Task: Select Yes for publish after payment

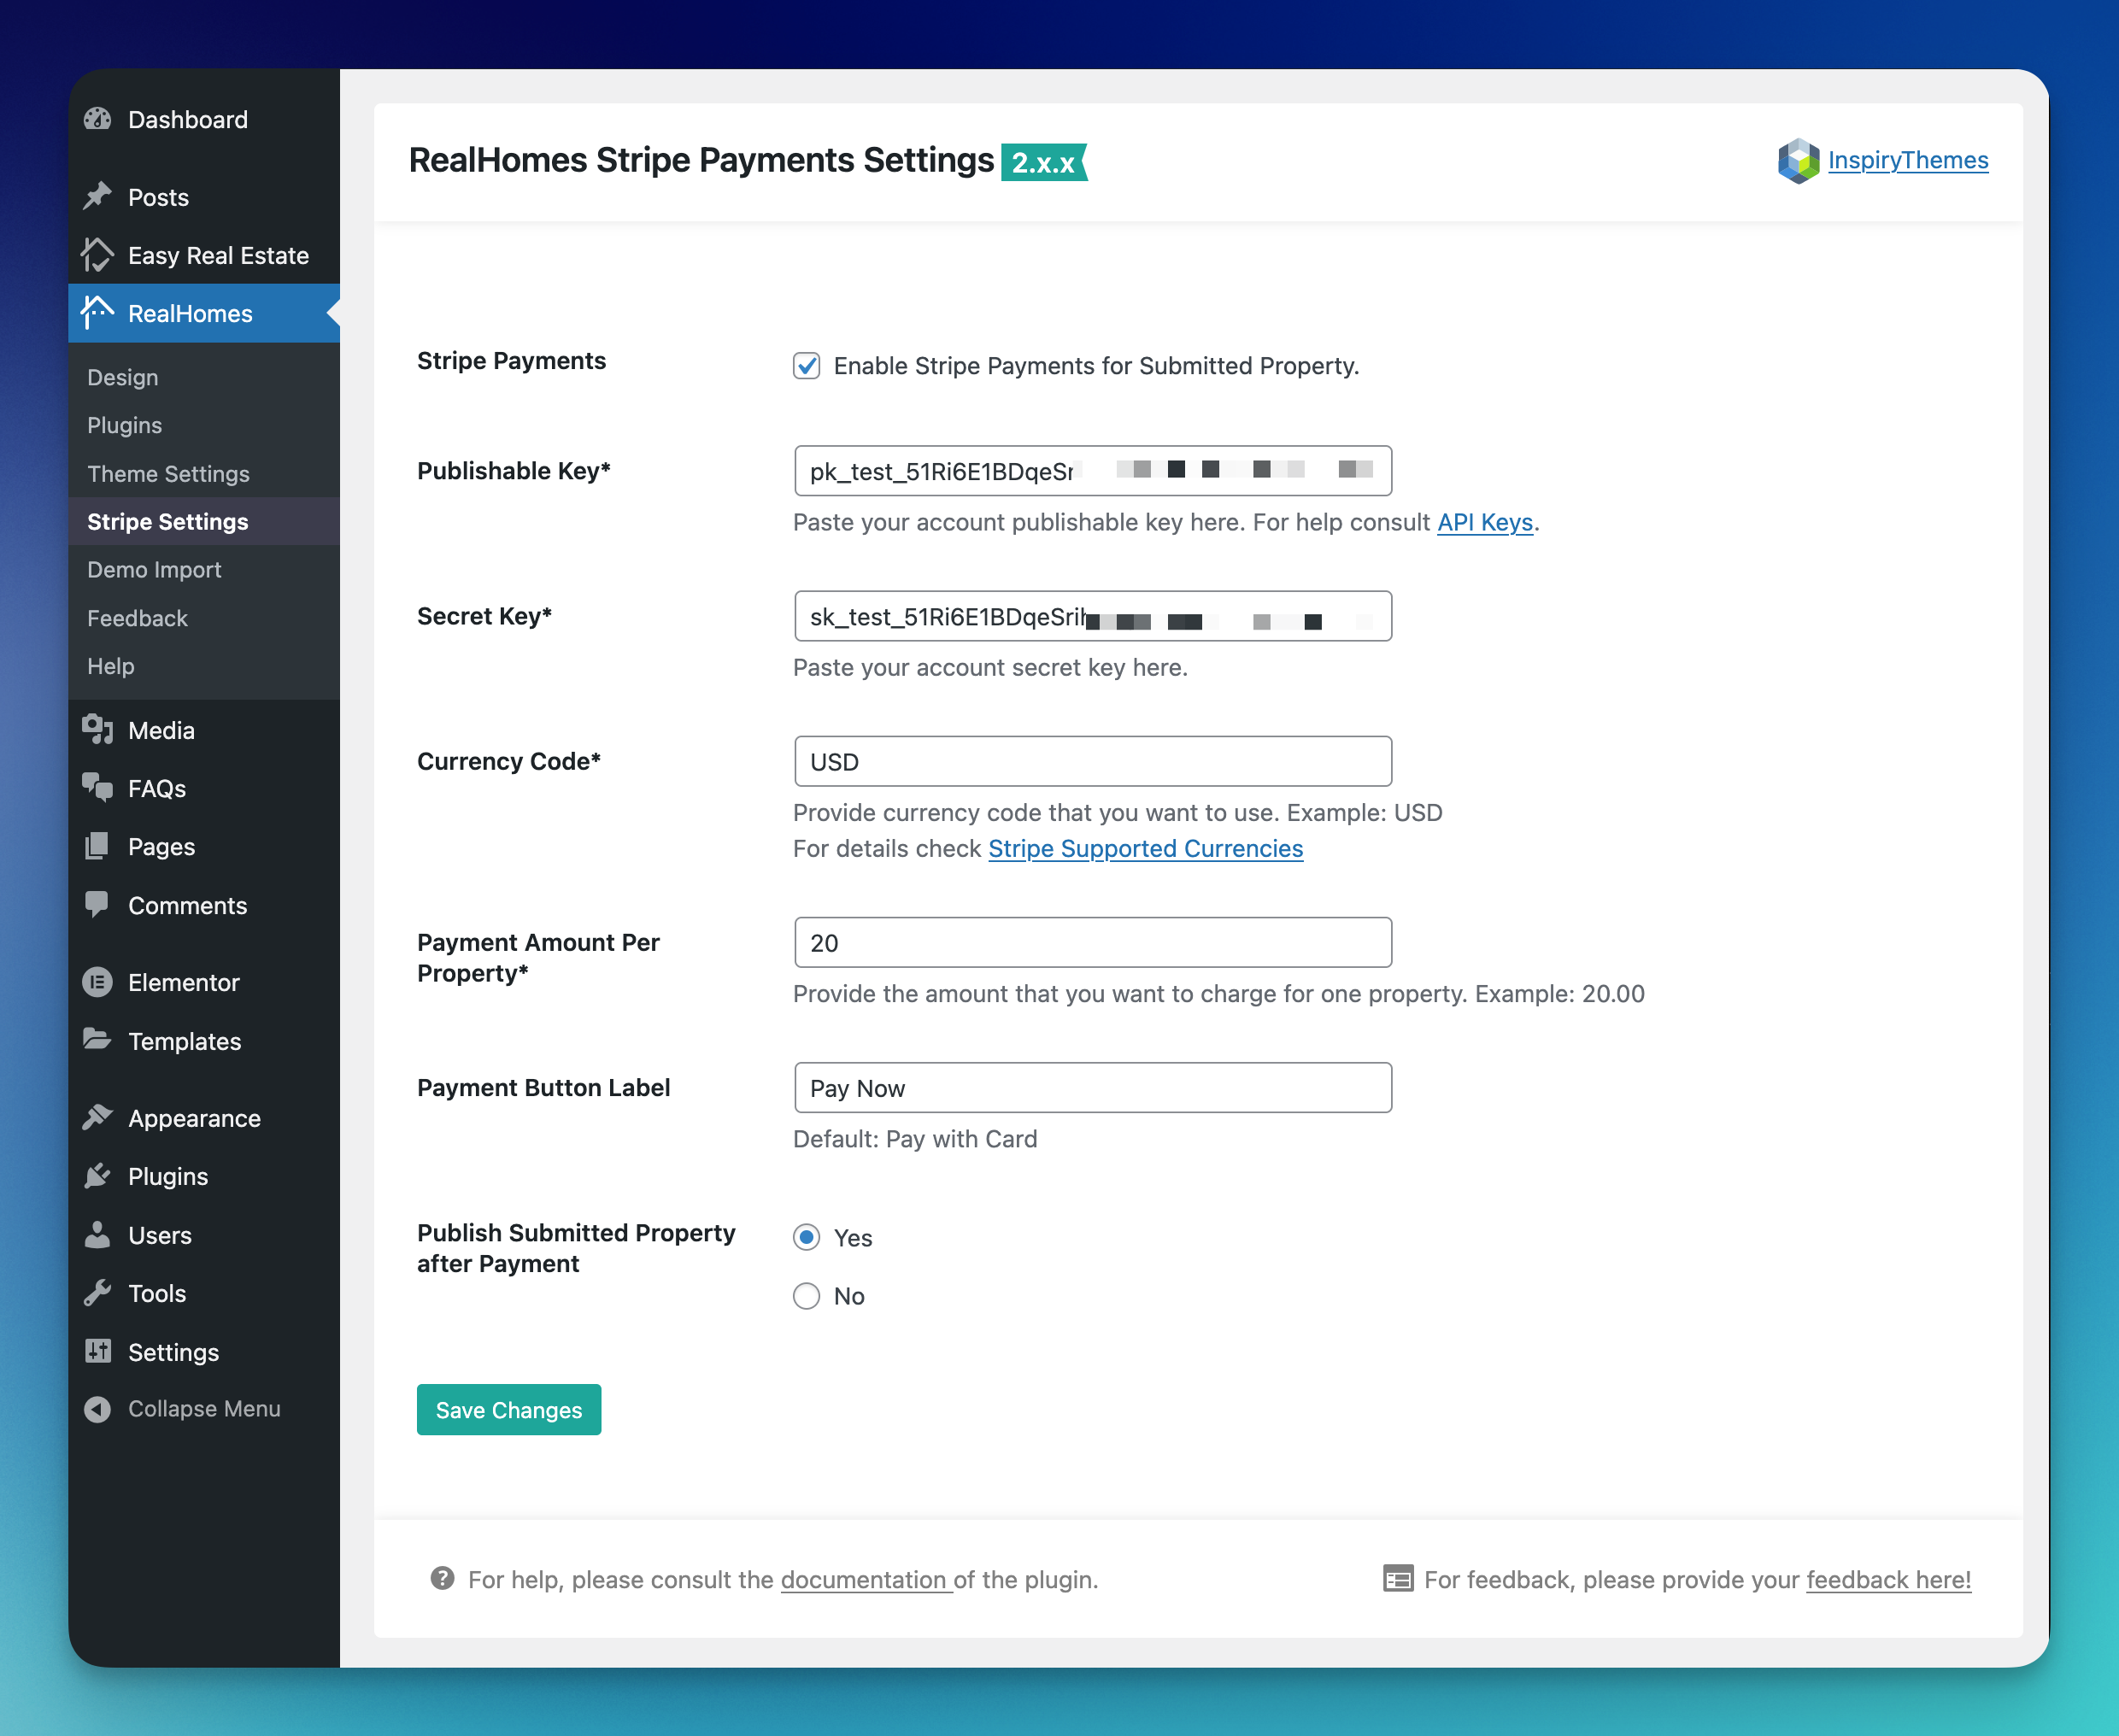Action: pos(806,1237)
